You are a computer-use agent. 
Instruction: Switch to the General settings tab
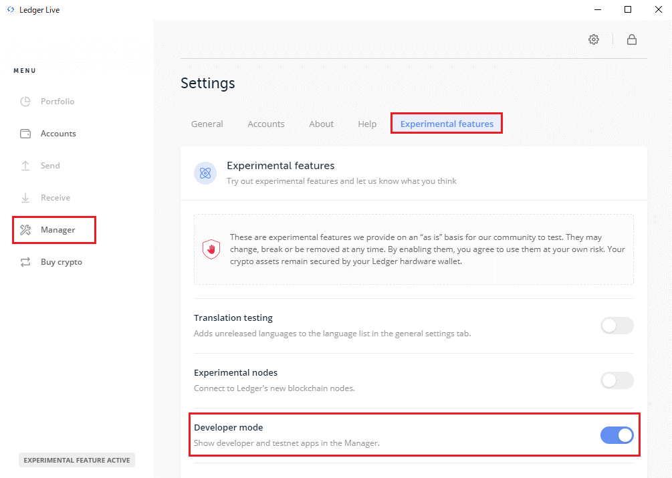pyautogui.click(x=207, y=124)
